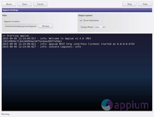The image size is (154, 117).
Task: Browse for the Appium location
Action: coord(46,26)
